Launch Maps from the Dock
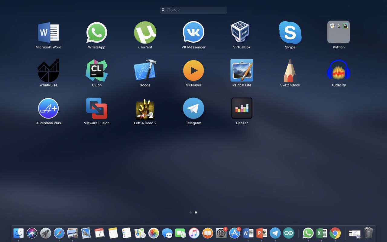 pos(140,233)
